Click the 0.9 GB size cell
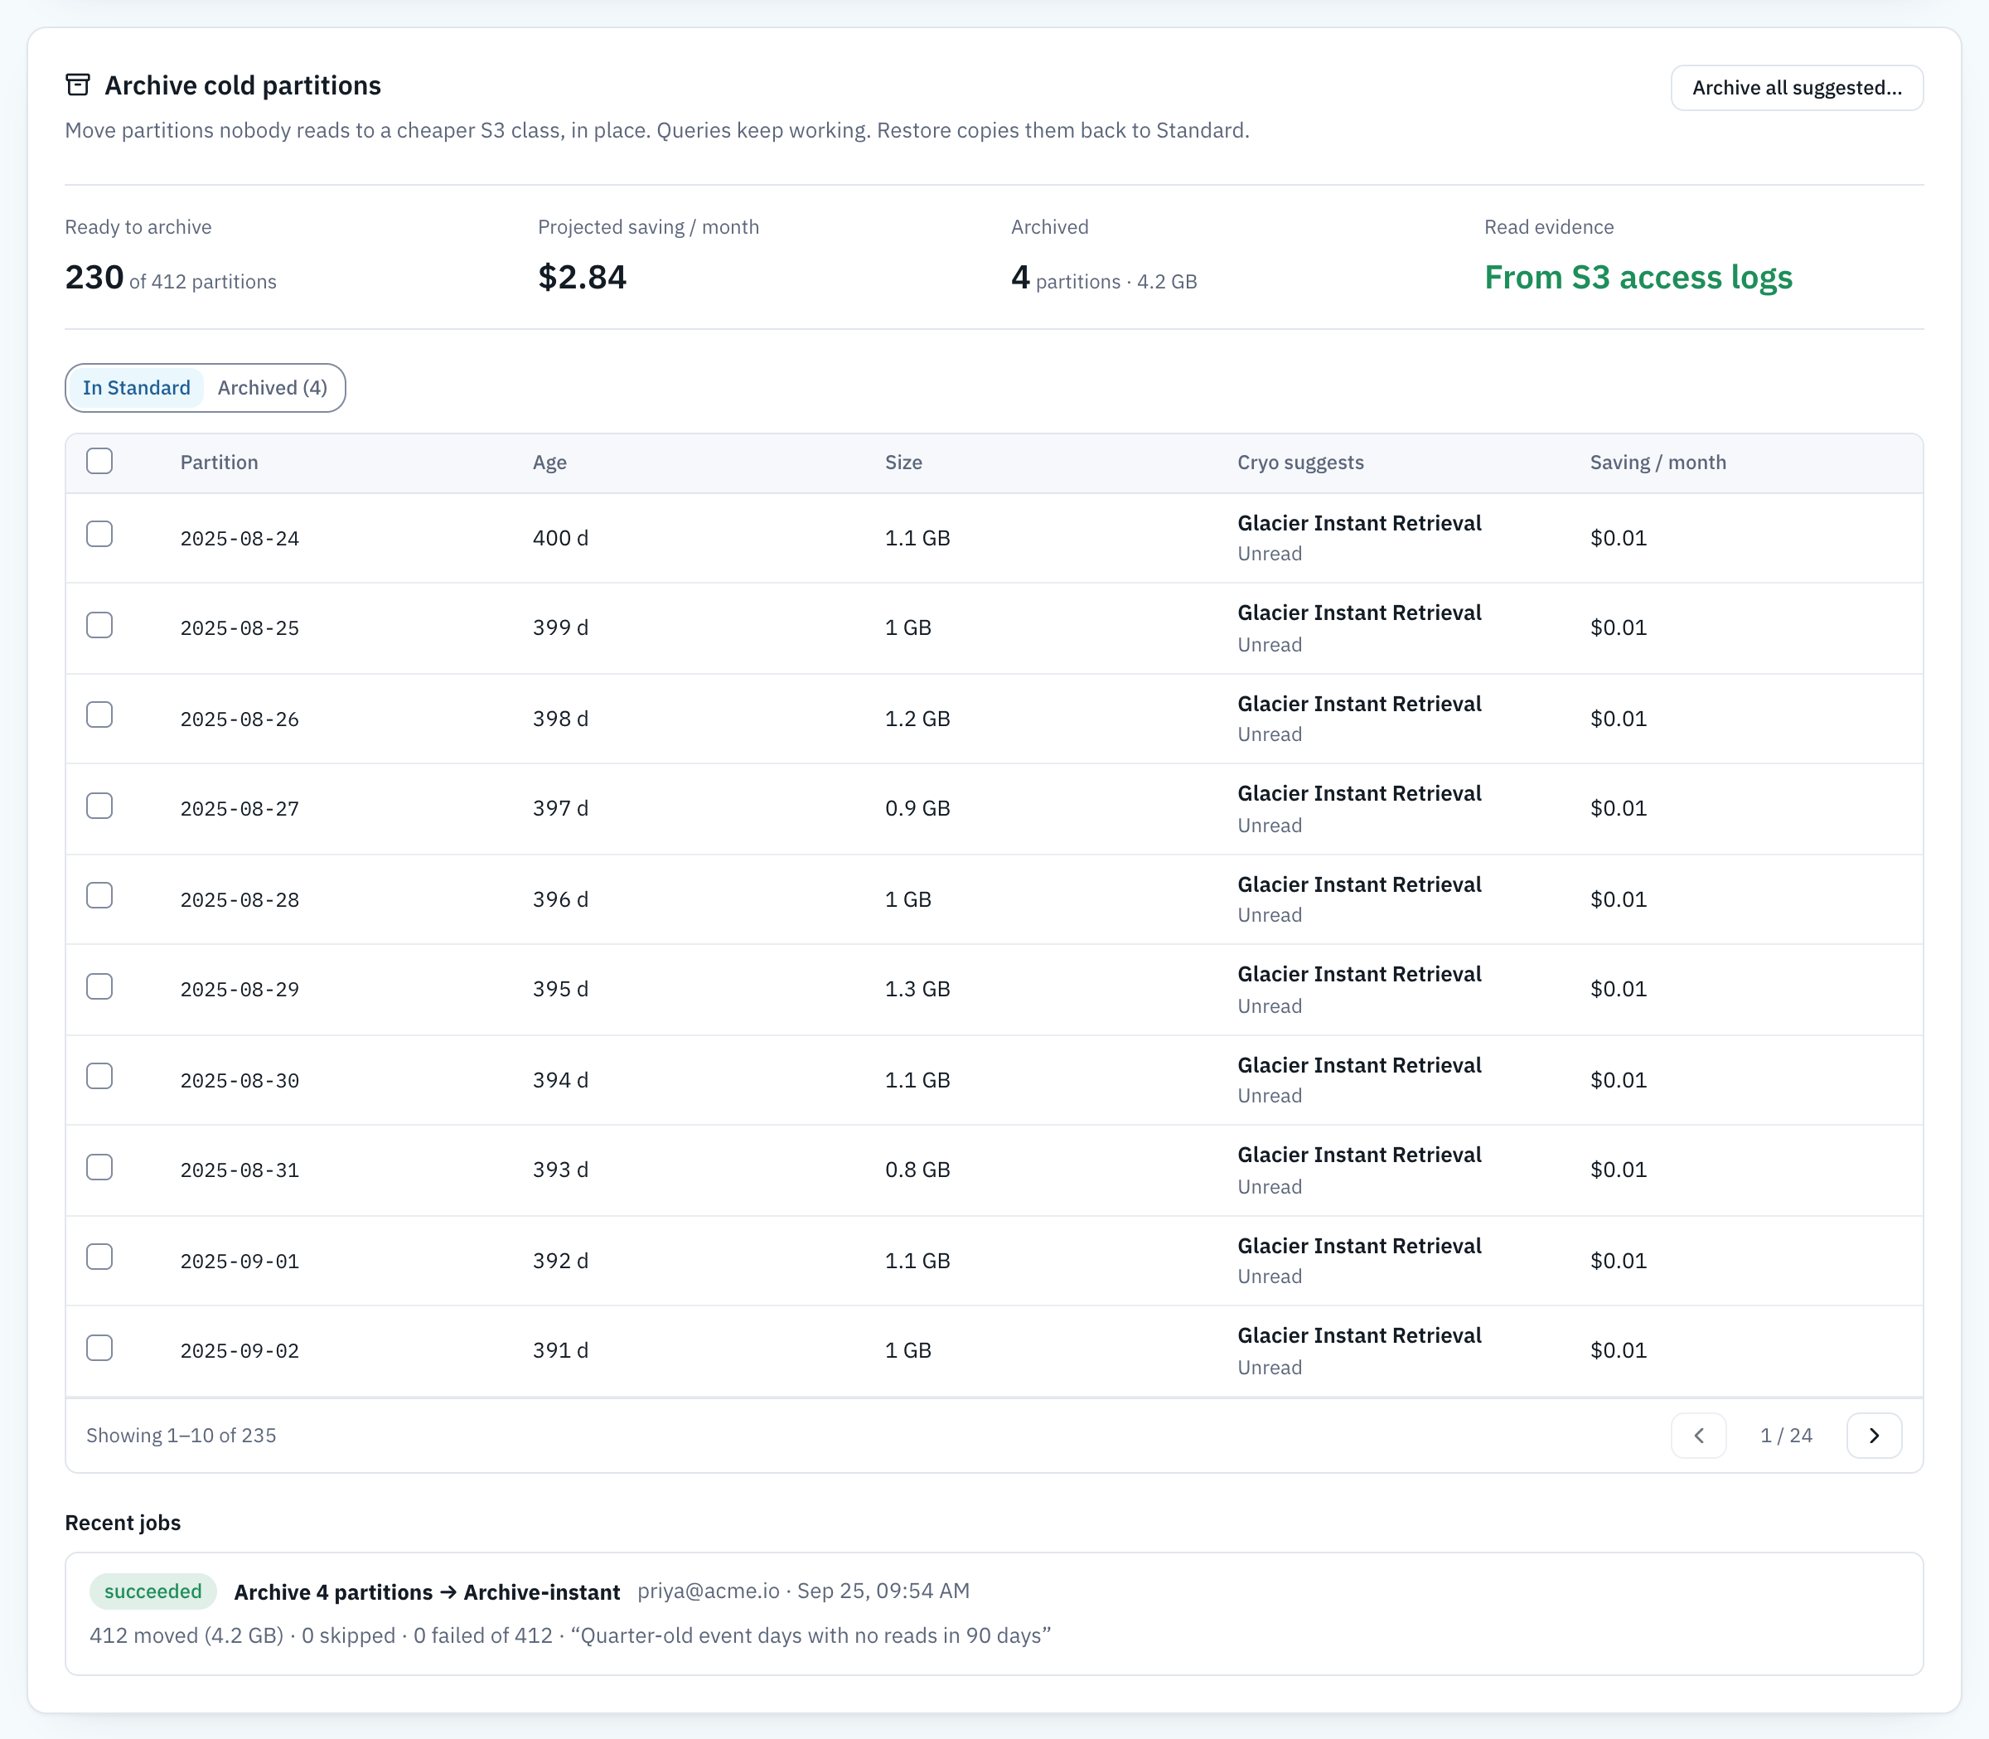 tap(917, 808)
